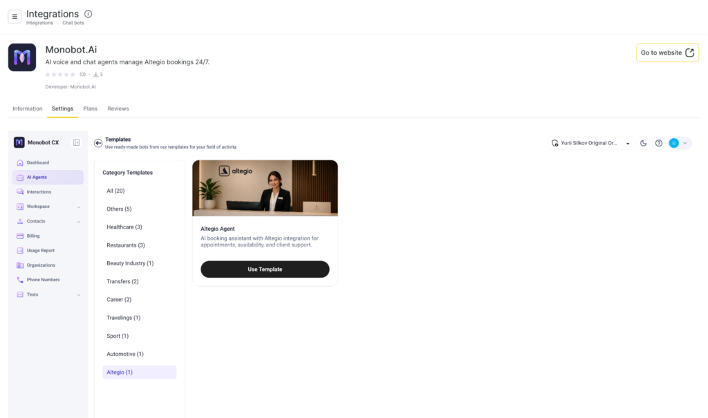The height and width of the screenshot is (418, 708).
Task: Expand the Workspace submenu chevron
Action: point(79,207)
